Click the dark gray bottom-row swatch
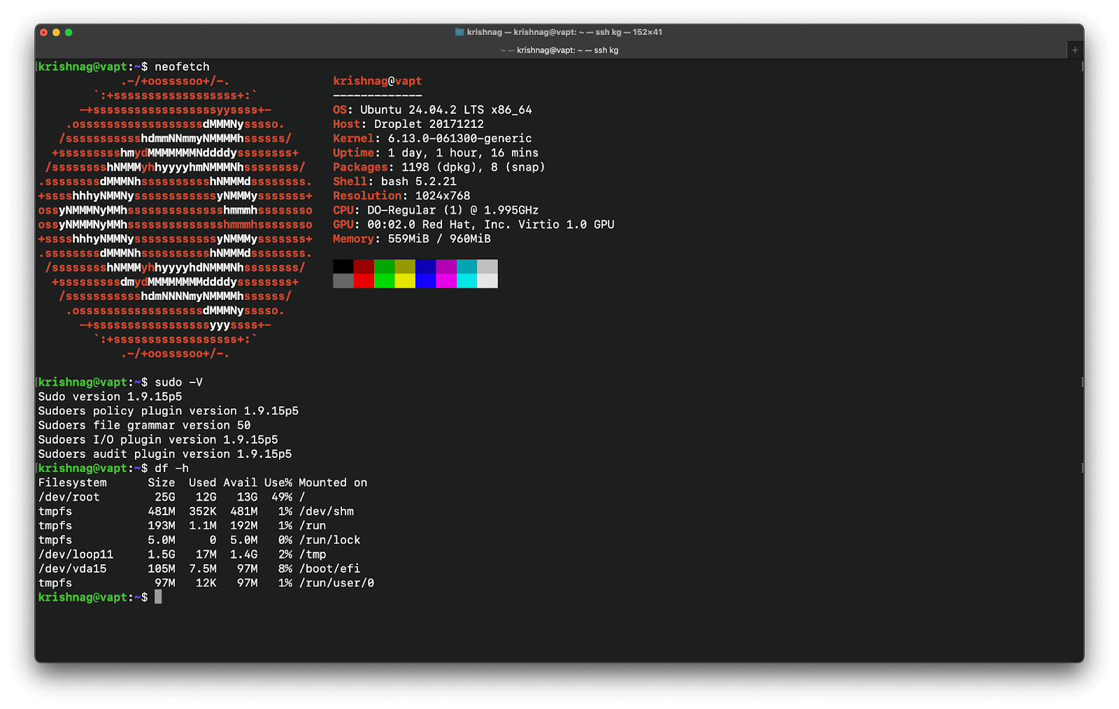The image size is (1119, 709). point(343,280)
